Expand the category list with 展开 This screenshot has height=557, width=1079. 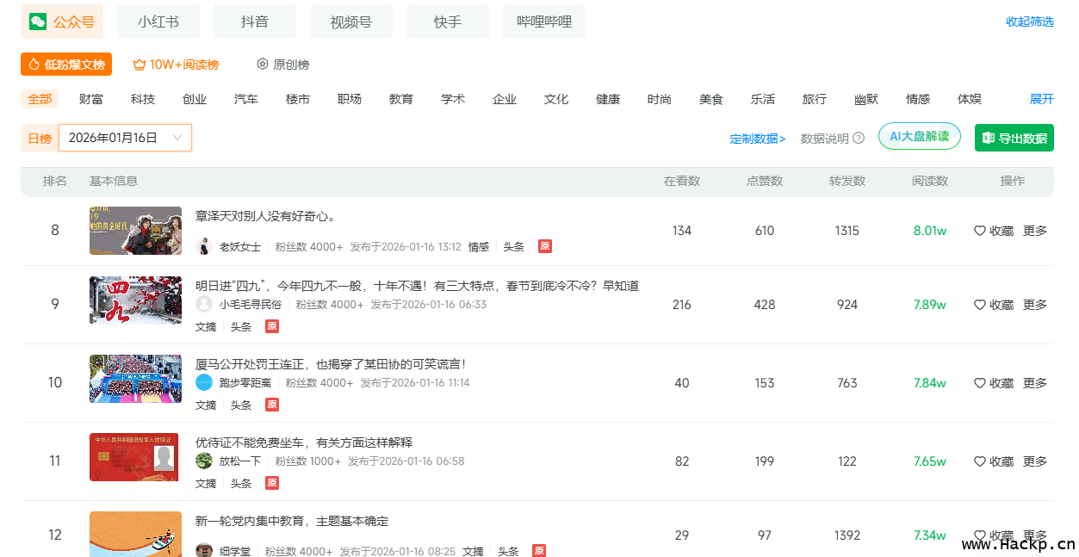coord(1041,99)
